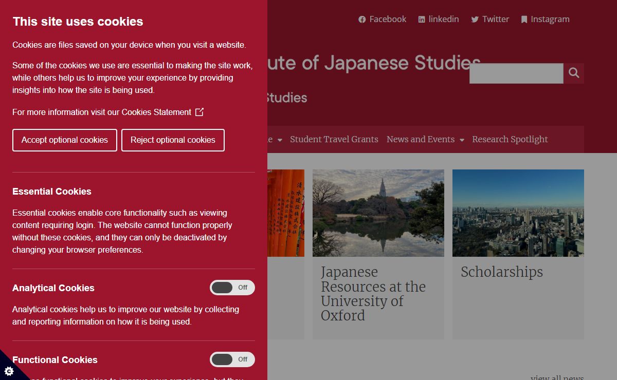Open the linkedin text link
Viewport: 617px width, 380px height.
click(x=444, y=19)
